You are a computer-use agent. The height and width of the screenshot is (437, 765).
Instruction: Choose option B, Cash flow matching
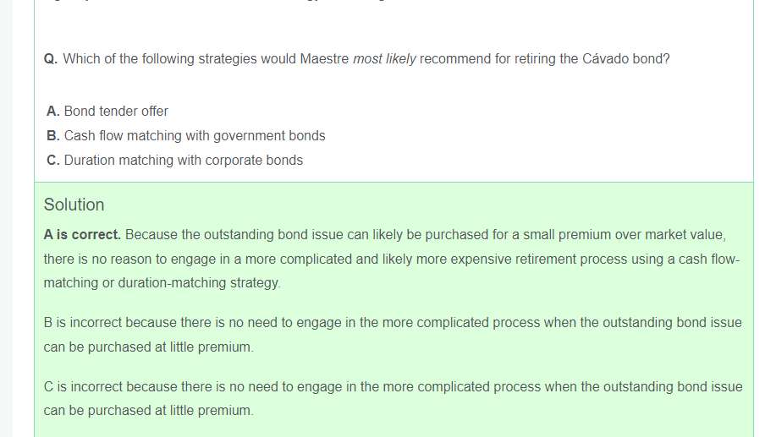194,135
